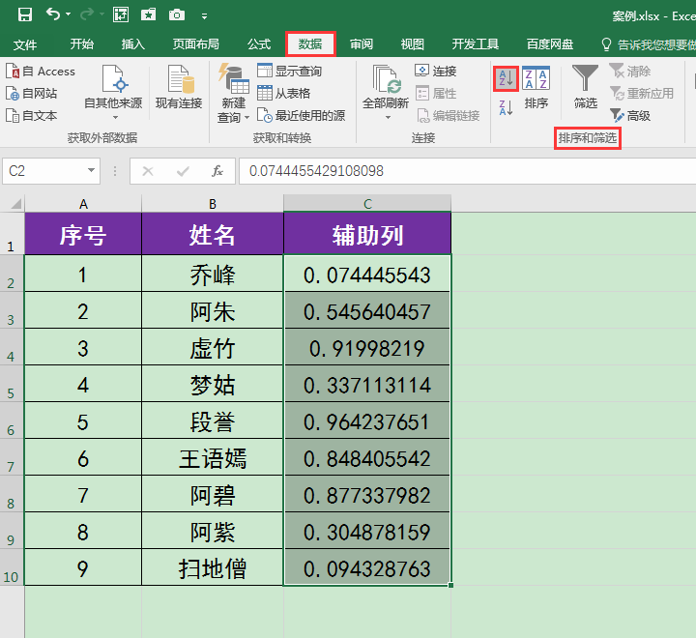Click the confirm checkmark in formula bar
Screen dimensions: 696x638
point(183,171)
